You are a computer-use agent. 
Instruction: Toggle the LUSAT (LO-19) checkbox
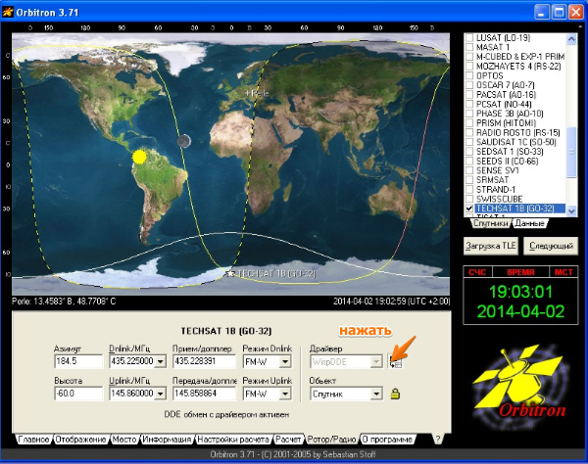[x=469, y=37]
